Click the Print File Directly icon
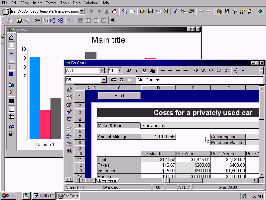The image size is (266, 200). (x=166, y=11)
